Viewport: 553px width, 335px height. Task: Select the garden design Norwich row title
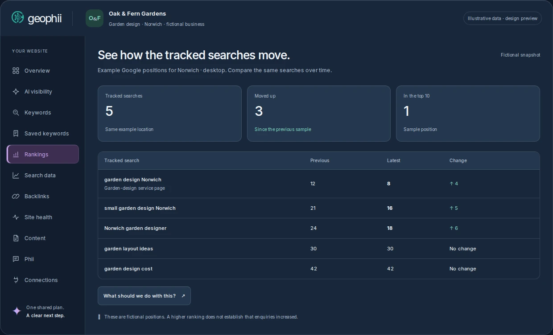pos(133,180)
